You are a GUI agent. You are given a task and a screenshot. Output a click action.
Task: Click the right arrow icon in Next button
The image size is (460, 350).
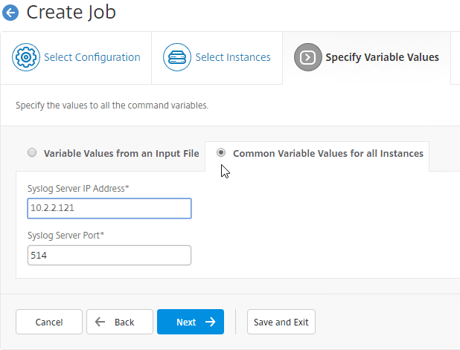pos(211,322)
